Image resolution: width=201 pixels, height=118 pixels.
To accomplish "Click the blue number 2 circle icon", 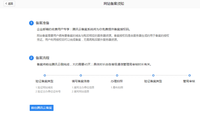I will (x=31, y=58).
